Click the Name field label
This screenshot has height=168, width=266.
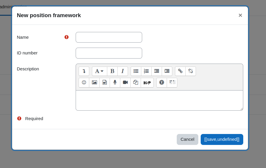point(23,37)
